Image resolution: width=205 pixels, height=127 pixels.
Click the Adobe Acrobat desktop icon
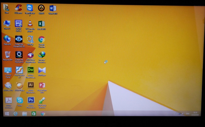point(8,103)
